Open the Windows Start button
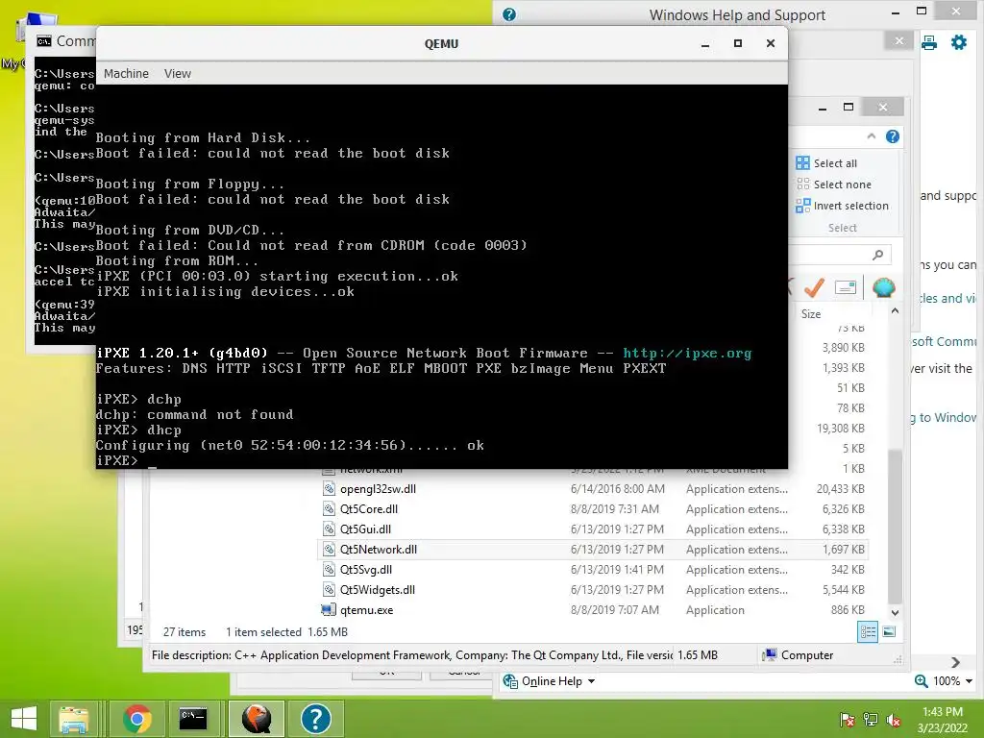 point(24,718)
